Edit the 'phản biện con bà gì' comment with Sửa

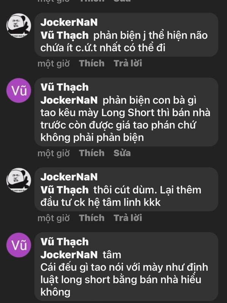pyautogui.click(x=122, y=153)
